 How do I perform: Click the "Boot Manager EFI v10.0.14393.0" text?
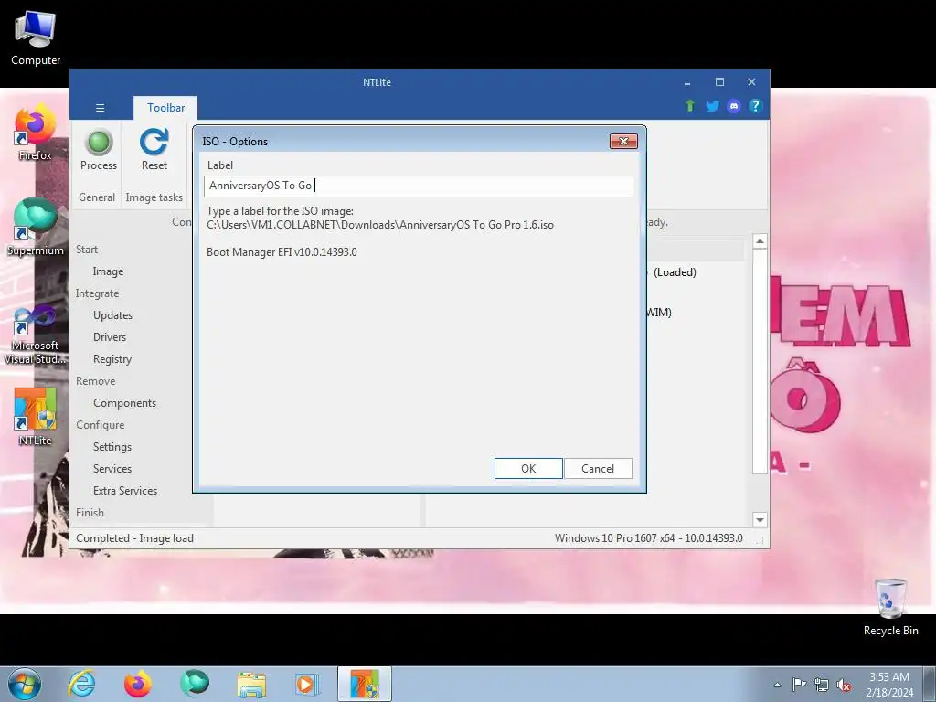point(282,252)
